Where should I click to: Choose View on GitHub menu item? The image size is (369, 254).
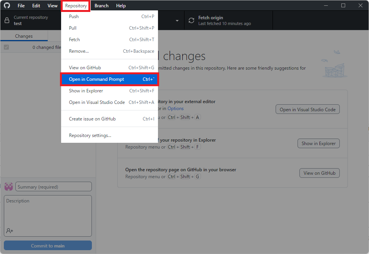point(110,68)
